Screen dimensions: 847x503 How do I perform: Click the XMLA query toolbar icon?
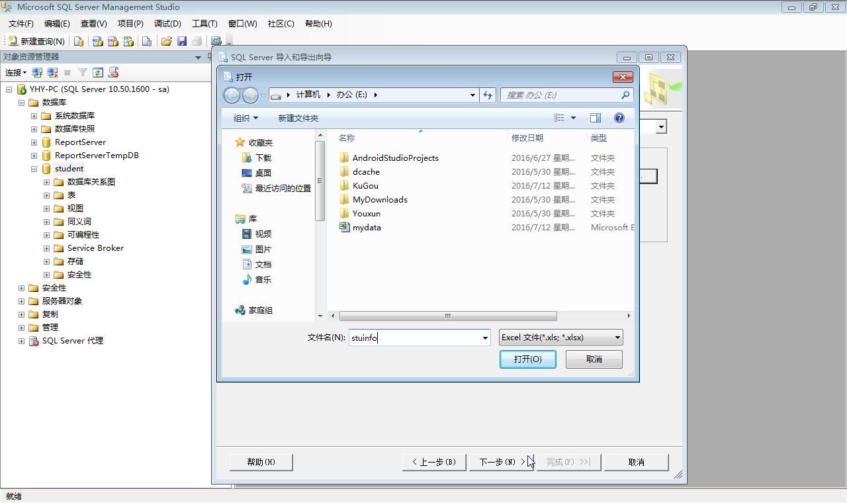[x=129, y=41]
